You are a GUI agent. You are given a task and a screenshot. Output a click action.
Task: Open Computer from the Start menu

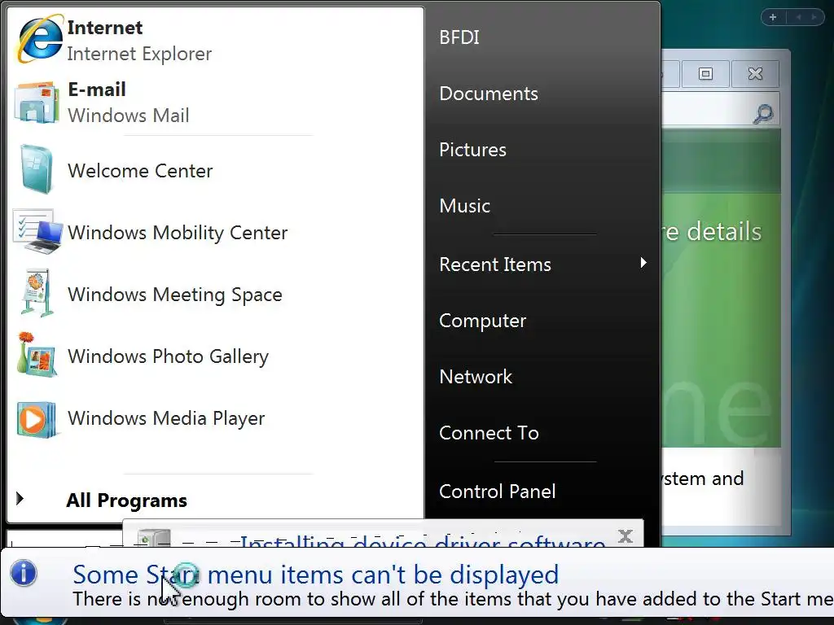[x=482, y=321]
